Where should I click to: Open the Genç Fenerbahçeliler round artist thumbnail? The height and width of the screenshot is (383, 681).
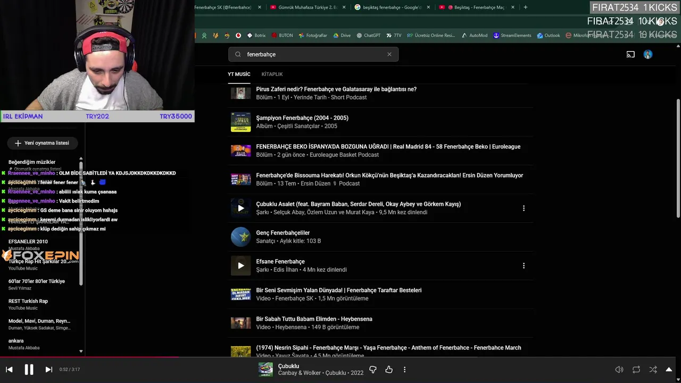click(240, 237)
